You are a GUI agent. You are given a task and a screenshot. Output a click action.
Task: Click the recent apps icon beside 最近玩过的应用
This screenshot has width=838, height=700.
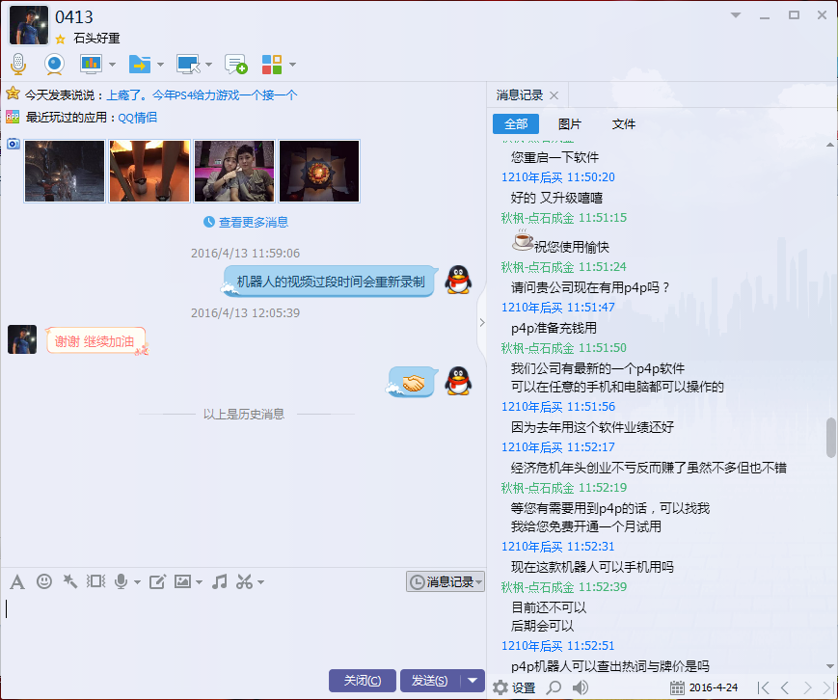pos(13,117)
